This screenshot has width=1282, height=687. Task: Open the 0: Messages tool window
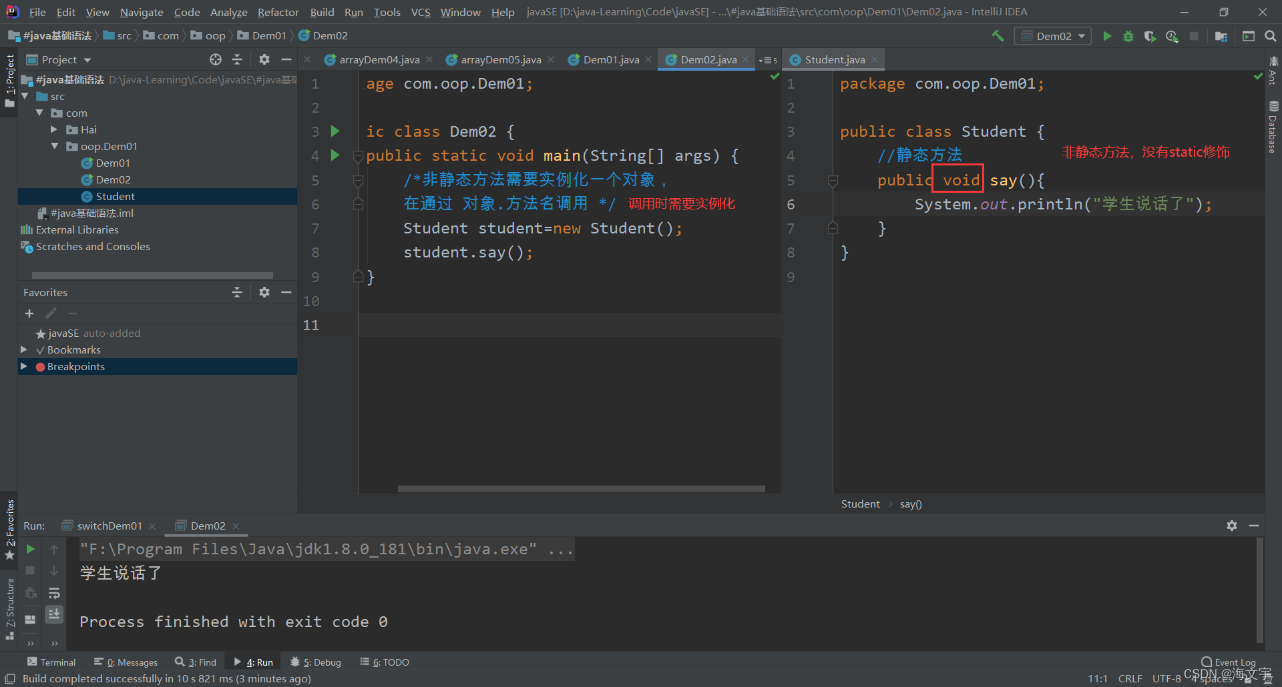(x=126, y=662)
